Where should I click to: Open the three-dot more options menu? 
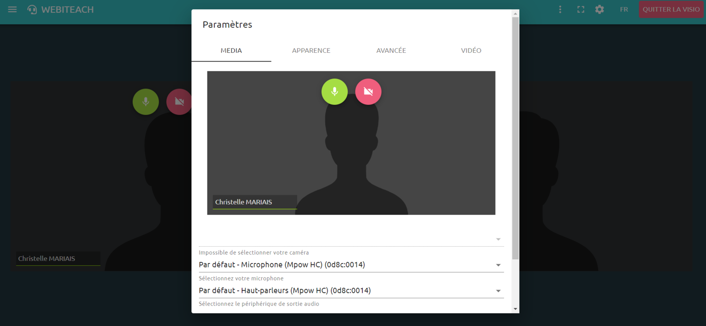pyautogui.click(x=560, y=9)
